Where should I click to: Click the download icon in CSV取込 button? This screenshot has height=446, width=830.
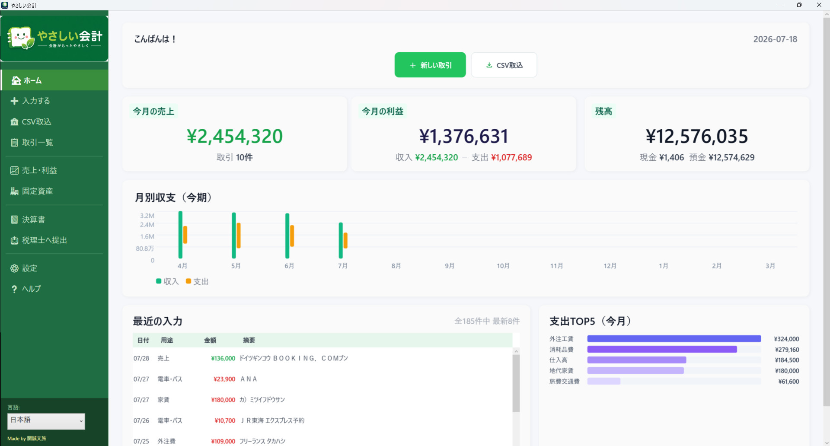489,65
